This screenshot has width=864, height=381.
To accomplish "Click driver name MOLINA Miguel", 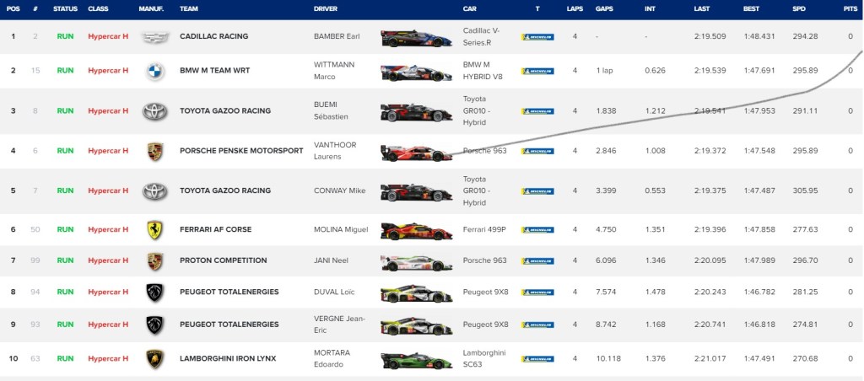I will (x=341, y=229).
